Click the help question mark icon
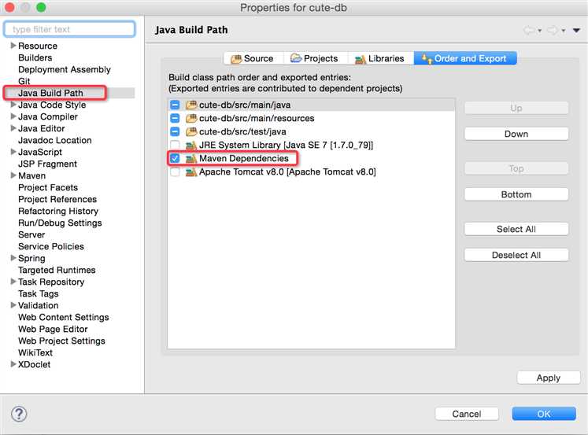Screen dimensions: 588x435 point(19,415)
